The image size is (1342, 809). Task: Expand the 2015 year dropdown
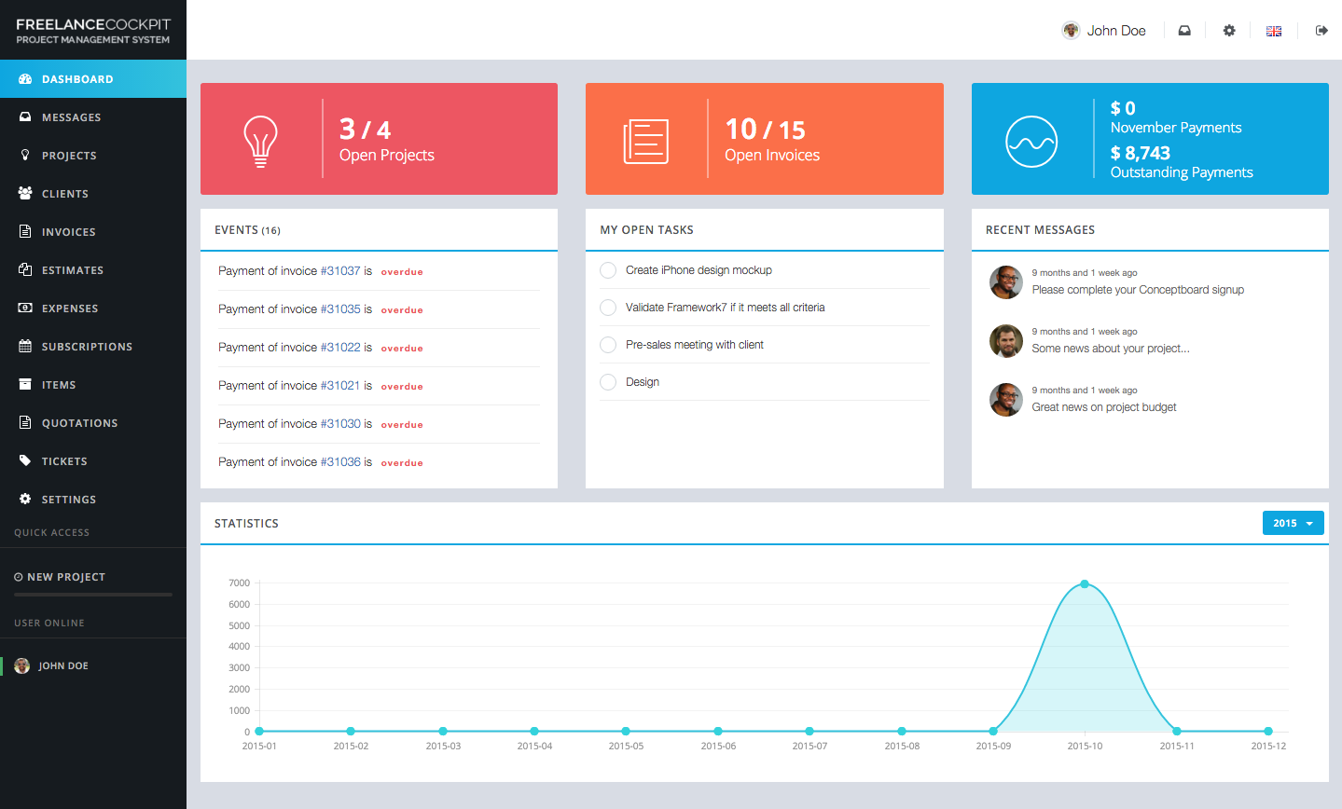point(1293,523)
